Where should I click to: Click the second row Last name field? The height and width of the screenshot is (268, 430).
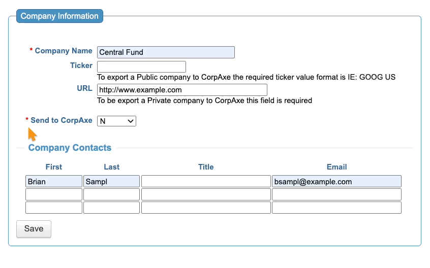coord(111,194)
